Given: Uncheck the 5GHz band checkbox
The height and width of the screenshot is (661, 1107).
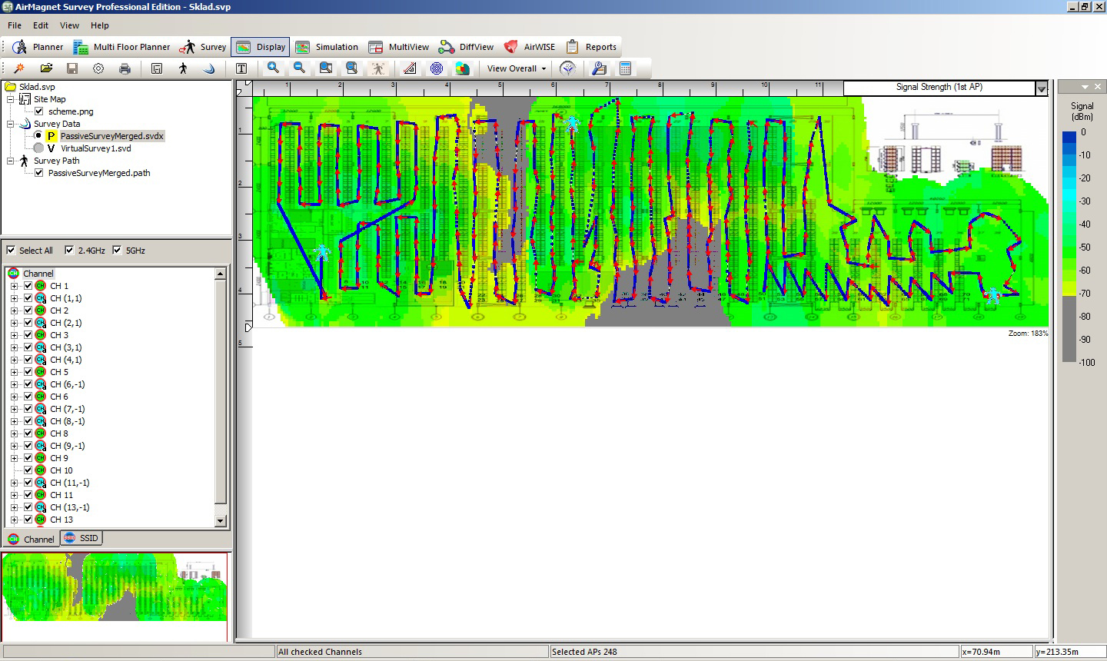Looking at the screenshot, I should pos(118,250).
